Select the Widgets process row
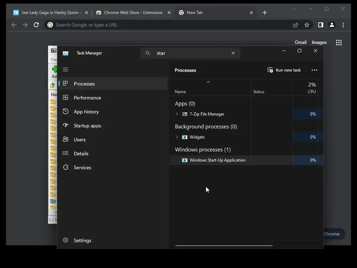 [246, 137]
